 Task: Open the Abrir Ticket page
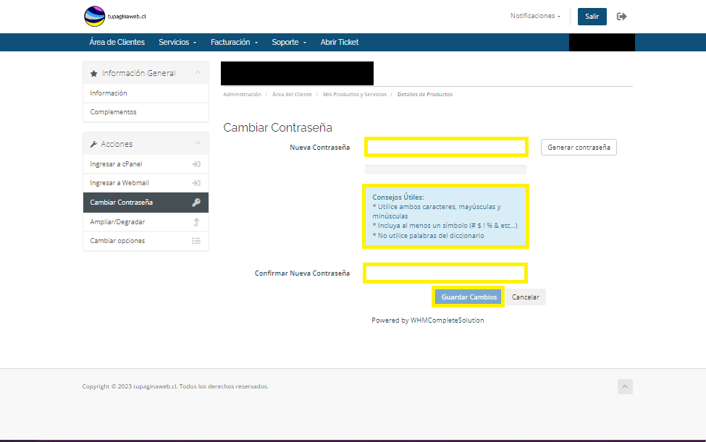tap(340, 43)
